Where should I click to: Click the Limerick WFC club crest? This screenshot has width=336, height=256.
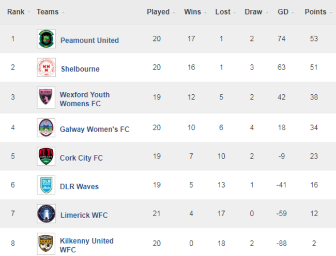(46, 215)
